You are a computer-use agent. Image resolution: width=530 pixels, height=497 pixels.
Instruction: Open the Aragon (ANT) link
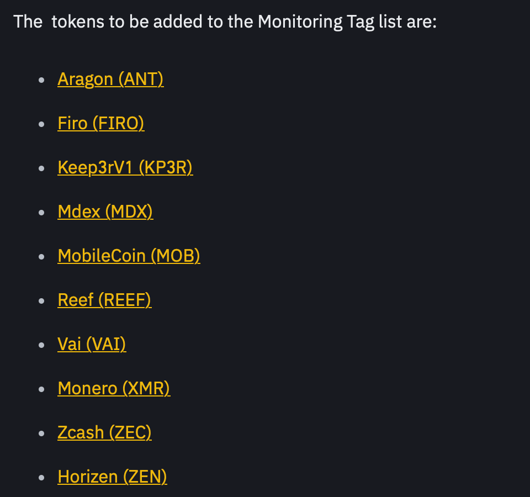110,80
